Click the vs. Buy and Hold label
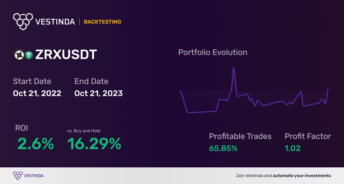The image size is (344, 184). coord(84,131)
